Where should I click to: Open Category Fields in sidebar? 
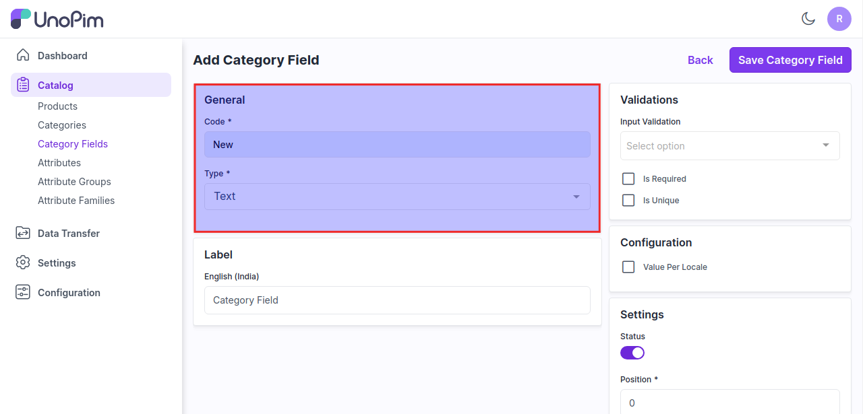[73, 144]
